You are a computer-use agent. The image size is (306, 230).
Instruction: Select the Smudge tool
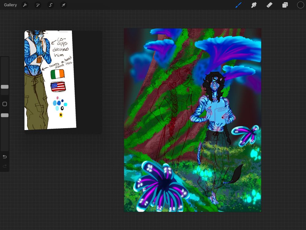pyautogui.click(x=254, y=5)
